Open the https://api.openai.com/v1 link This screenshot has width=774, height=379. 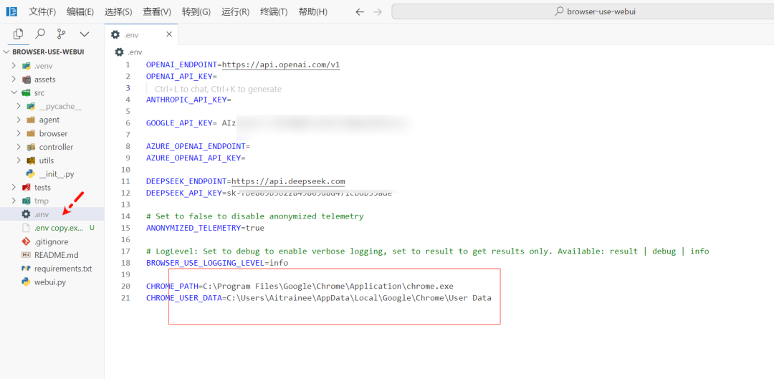coord(281,64)
